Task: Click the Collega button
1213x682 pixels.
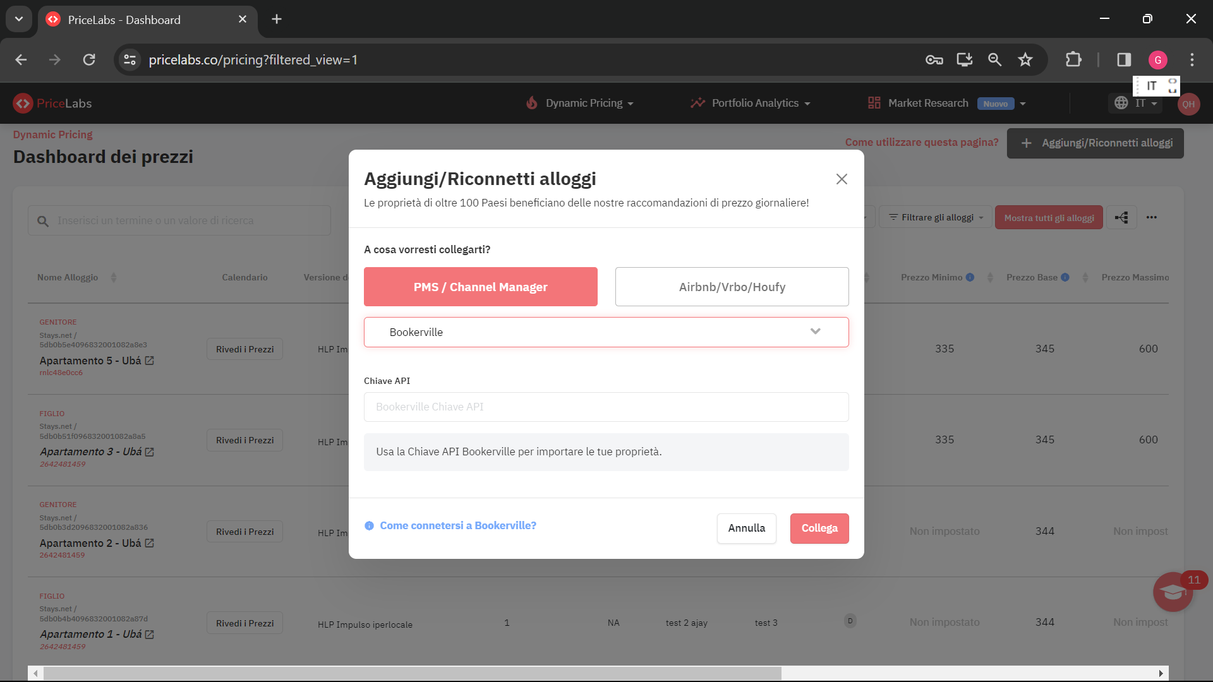Action: (819, 528)
